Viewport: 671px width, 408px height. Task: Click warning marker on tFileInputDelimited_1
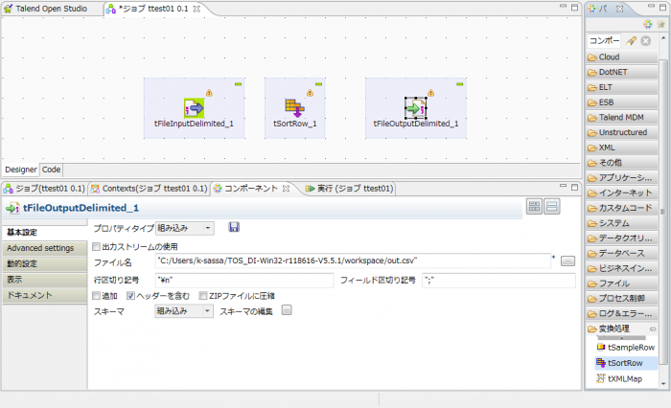coord(209,93)
